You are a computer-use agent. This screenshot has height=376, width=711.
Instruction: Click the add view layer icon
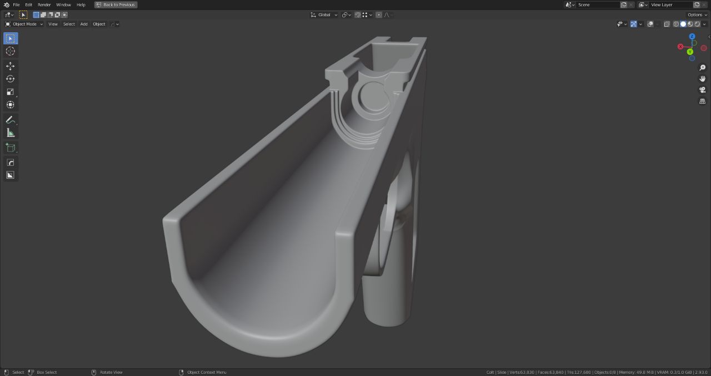tap(697, 4)
